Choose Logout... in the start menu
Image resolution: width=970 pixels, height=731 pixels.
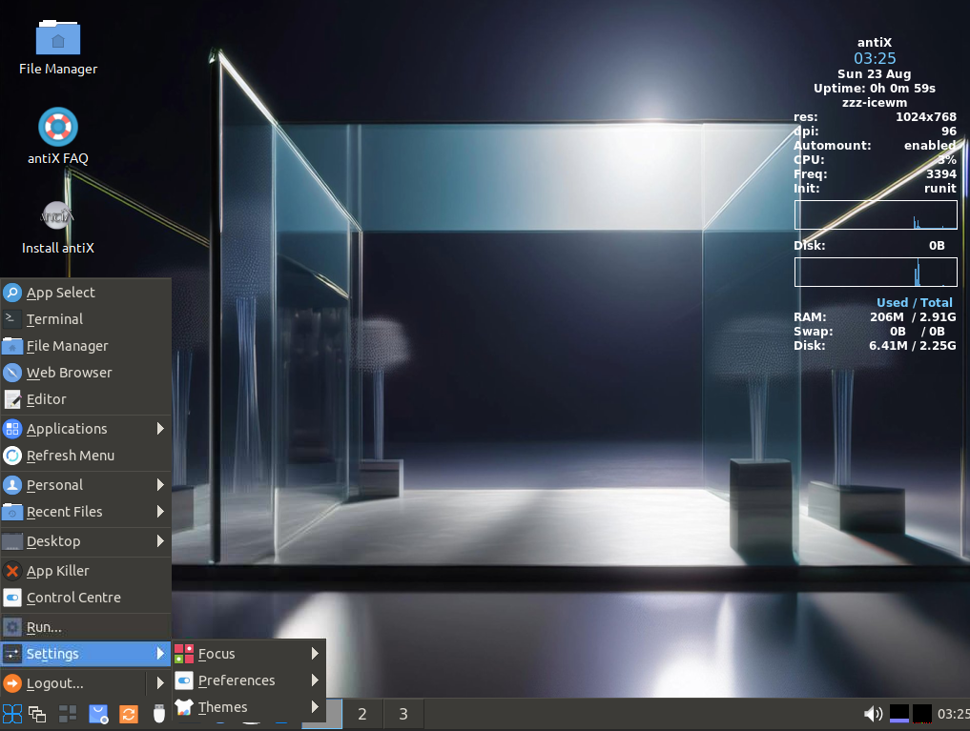coord(73,682)
